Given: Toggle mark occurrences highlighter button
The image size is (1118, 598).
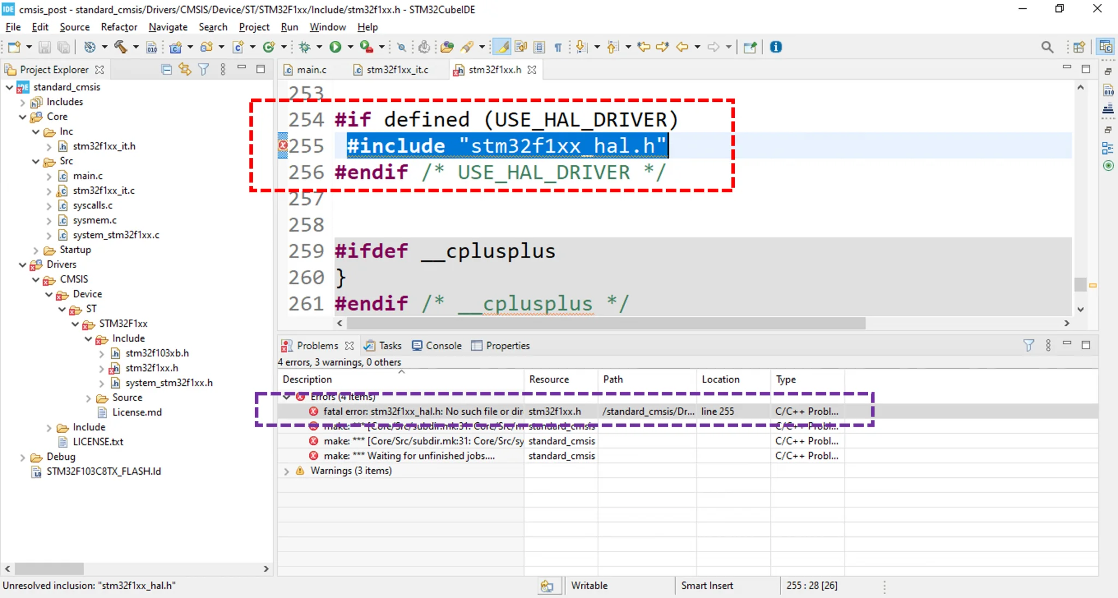Looking at the screenshot, I should (502, 47).
